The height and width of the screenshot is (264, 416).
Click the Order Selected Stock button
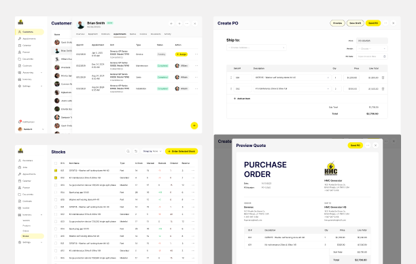point(181,151)
